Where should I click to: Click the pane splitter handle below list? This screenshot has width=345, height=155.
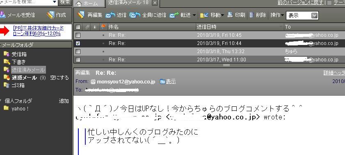coord(226,65)
